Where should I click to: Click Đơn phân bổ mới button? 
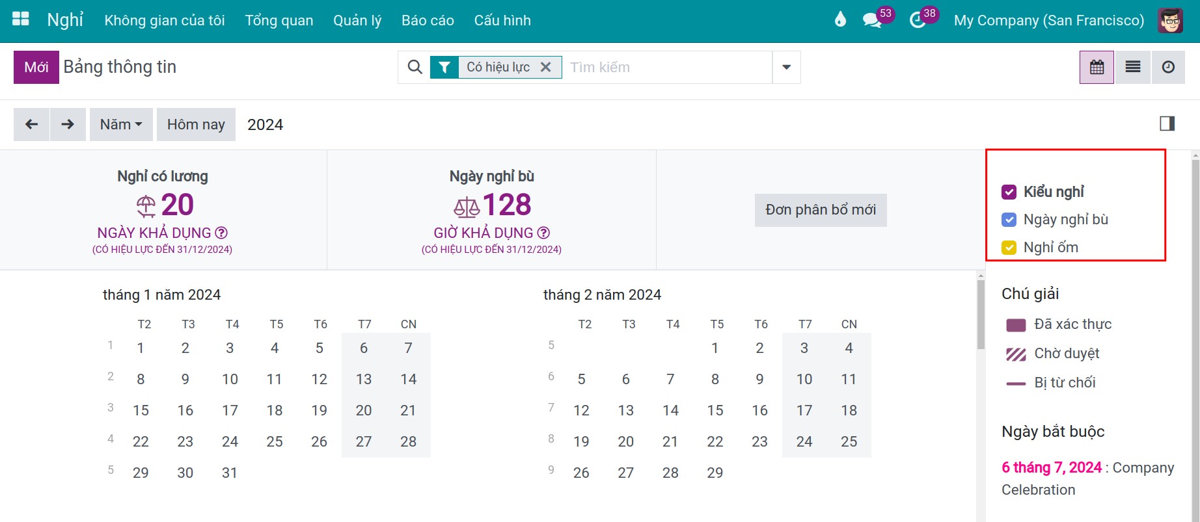click(x=821, y=210)
